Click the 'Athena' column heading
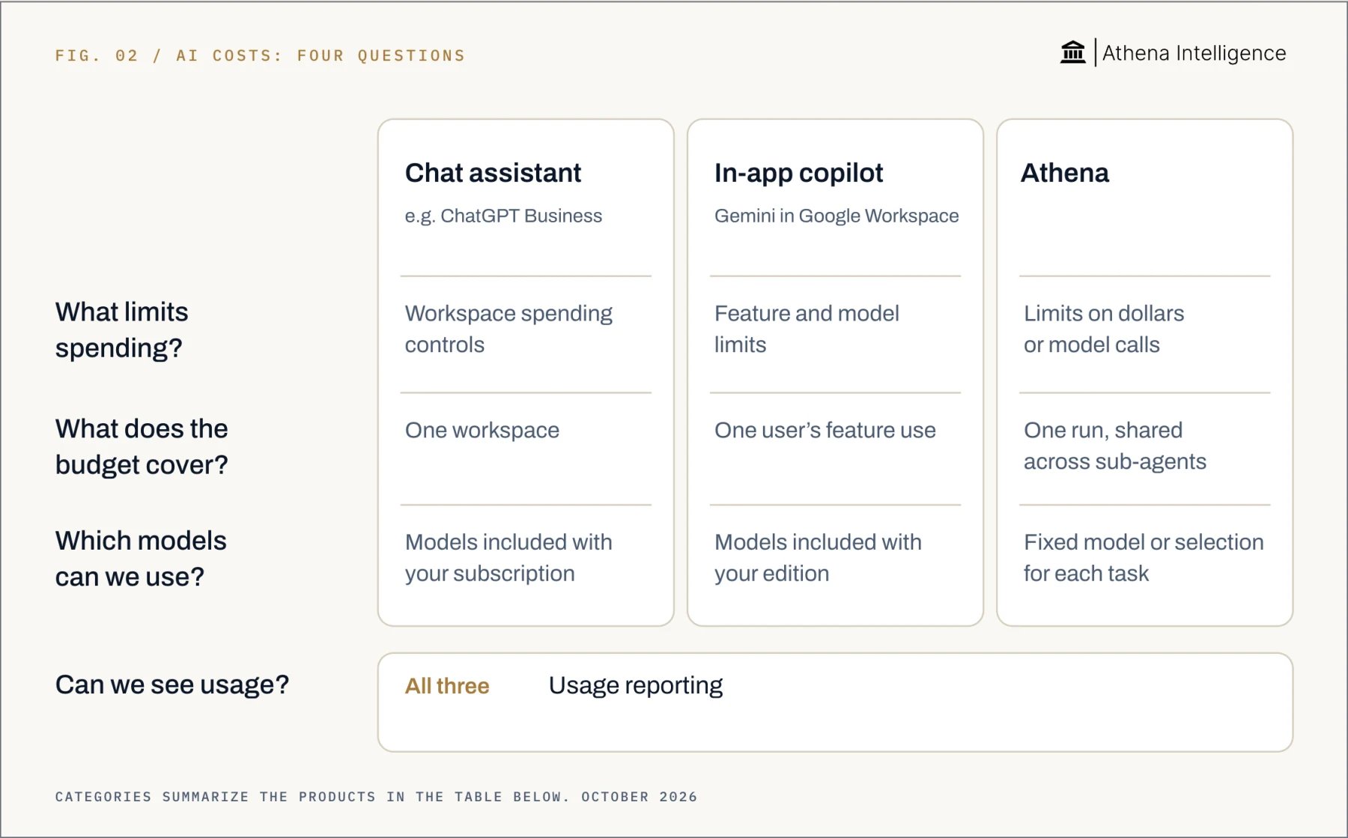Screen dimensions: 1348x838 pos(1065,173)
